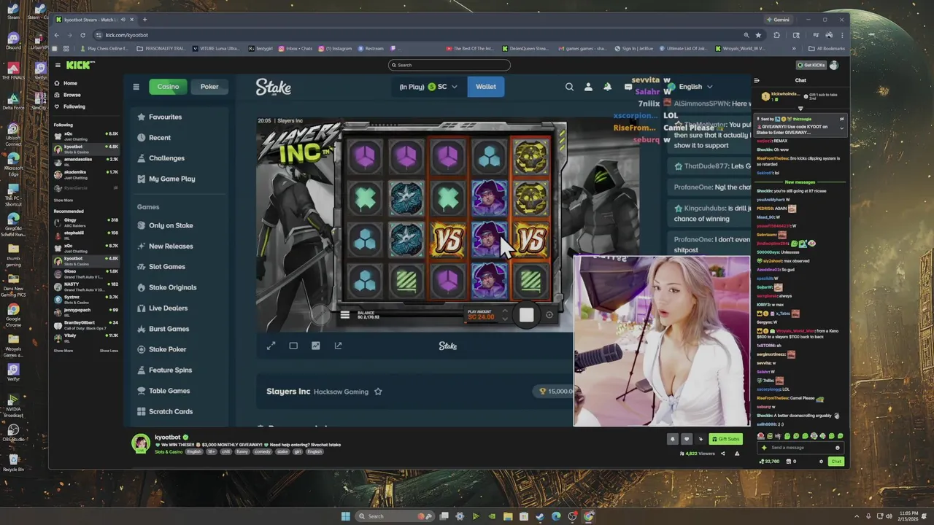The width and height of the screenshot is (934, 525).
Task: Show Less recommended channels
Action: click(109, 351)
